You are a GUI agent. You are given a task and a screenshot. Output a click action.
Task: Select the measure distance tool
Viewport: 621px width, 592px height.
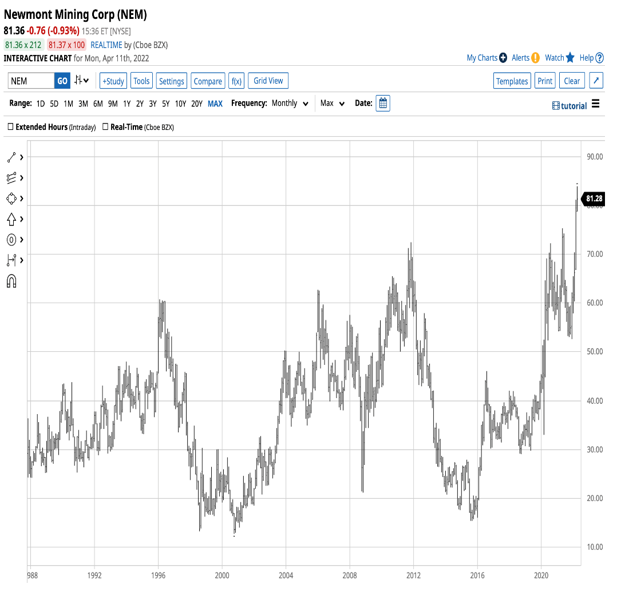click(x=11, y=260)
